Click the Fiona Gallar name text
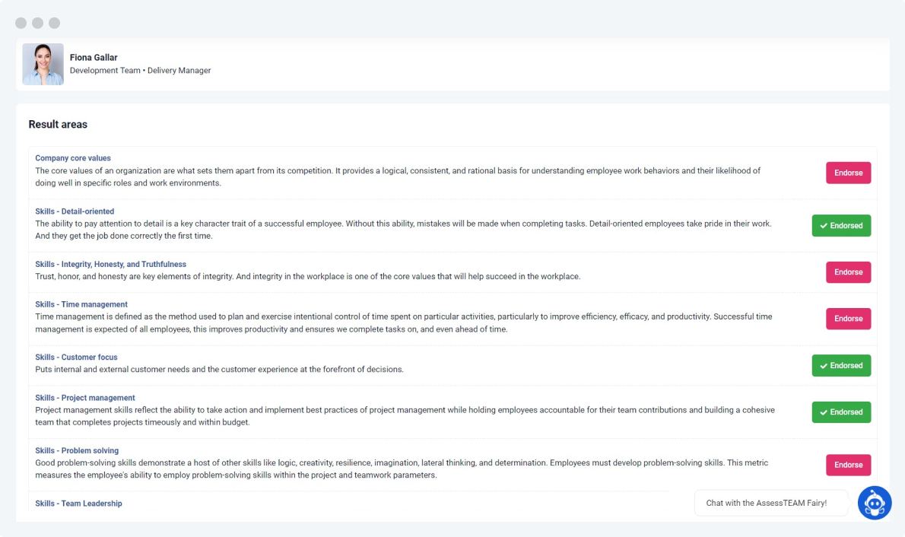The height and width of the screenshot is (537, 905). click(94, 57)
